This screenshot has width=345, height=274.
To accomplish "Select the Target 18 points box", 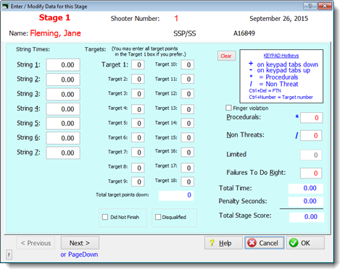I will pos(188,181).
